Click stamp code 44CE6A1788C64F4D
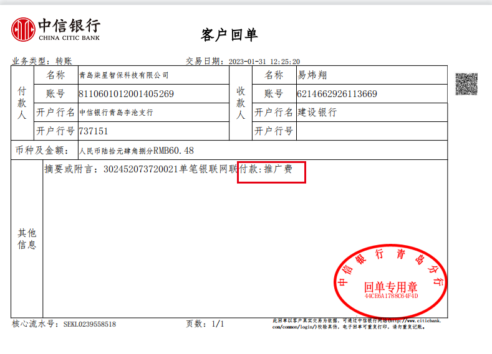Image resolution: width=492 pixels, height=354 pixels. (x=391, y=296)
